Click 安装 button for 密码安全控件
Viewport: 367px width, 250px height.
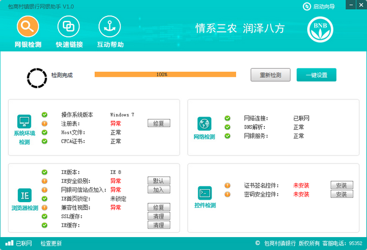(342, 194)
